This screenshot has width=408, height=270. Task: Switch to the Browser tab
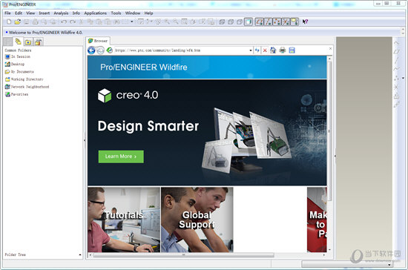98,41
